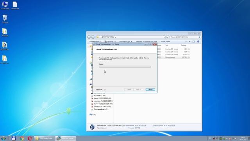The image size is (250, 141).
Task: Select the Recycle Bin desktop icon
Action: tap(5, 19)
